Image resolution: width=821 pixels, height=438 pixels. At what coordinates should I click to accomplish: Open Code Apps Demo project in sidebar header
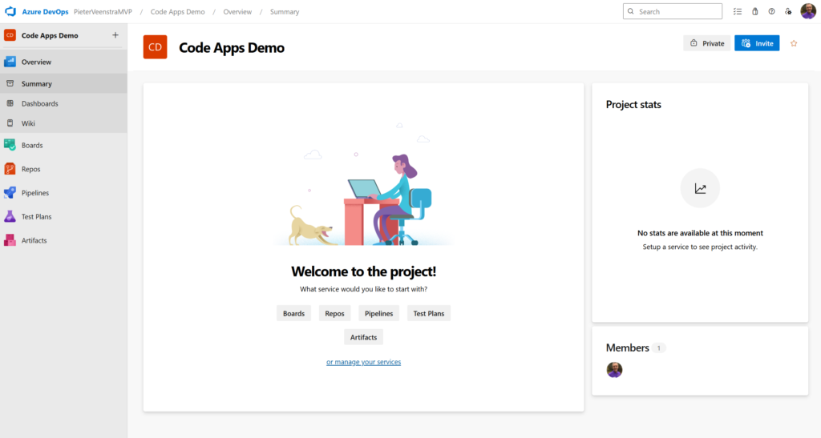[50, 35]
